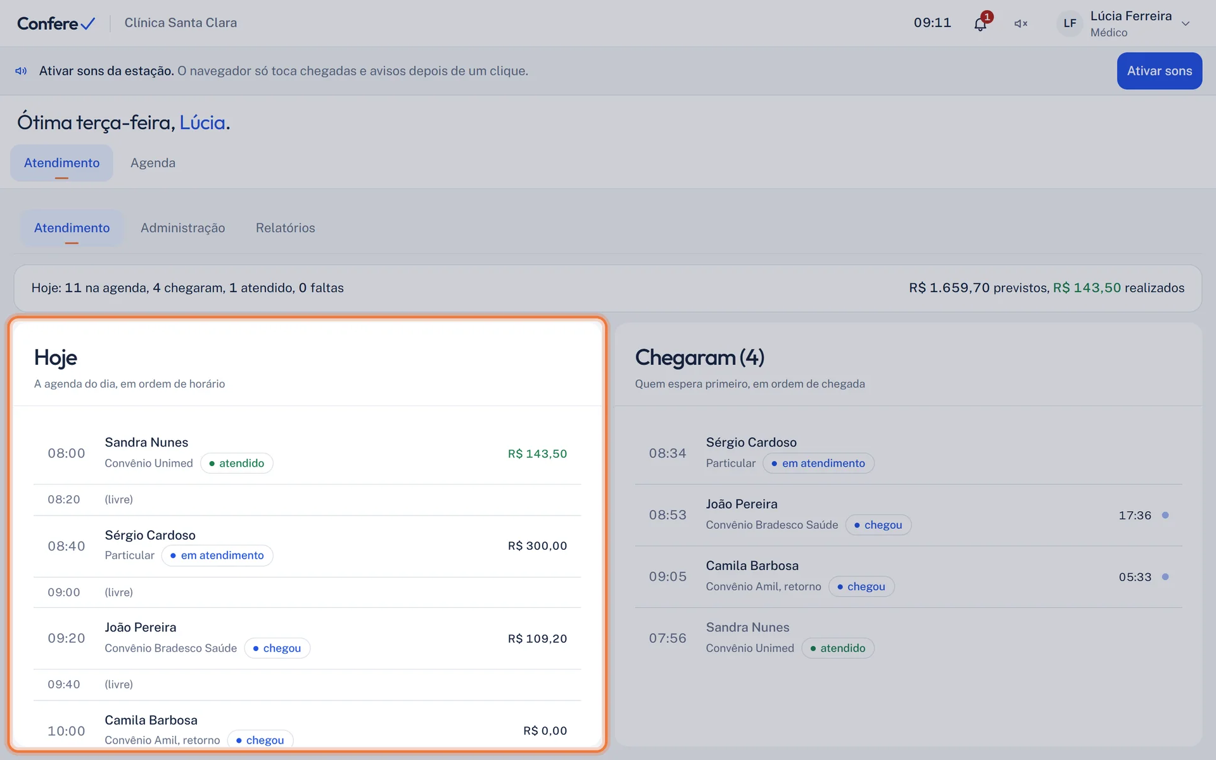This screenshot has width=1216, height=760.
Task: Select the secondary Atendimento tab
Action: pos(72,228)
